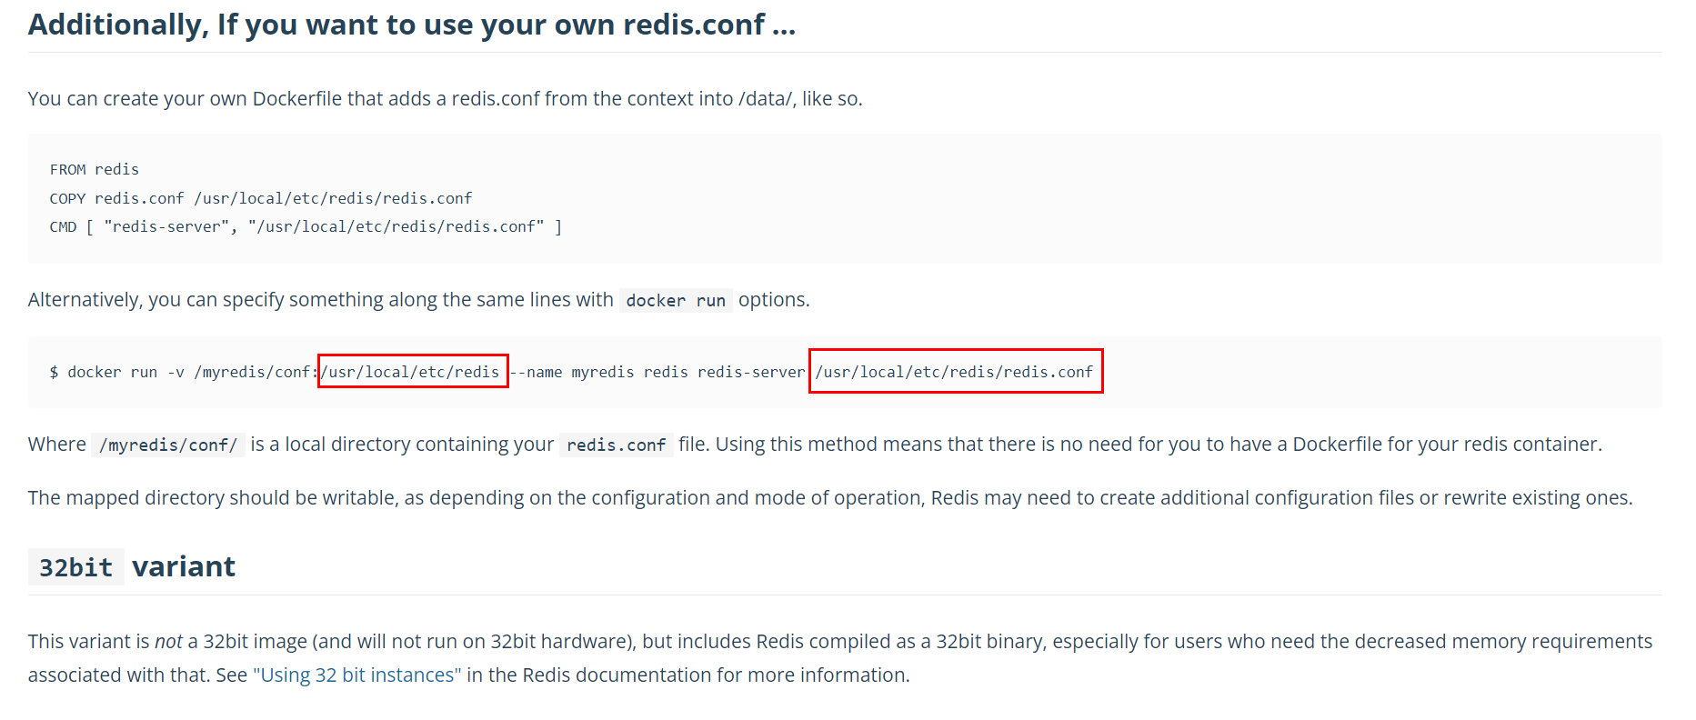This screenshot has height=720, width=1696.
Task: Click the sentence starting "Alternatively, you can specify"
Action: [x=418, y=300]
